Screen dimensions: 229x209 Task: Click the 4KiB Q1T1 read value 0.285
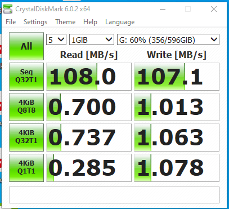89,168
